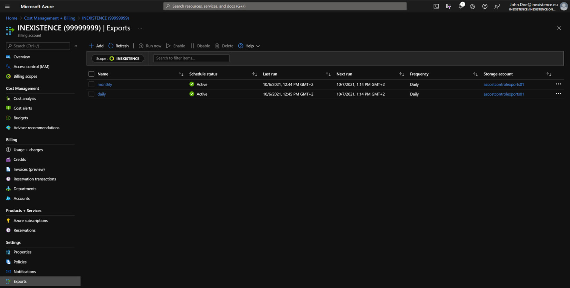570x288 pixels.
Task: Focus the Search to filter items field
Action: (x=191, y=58)
